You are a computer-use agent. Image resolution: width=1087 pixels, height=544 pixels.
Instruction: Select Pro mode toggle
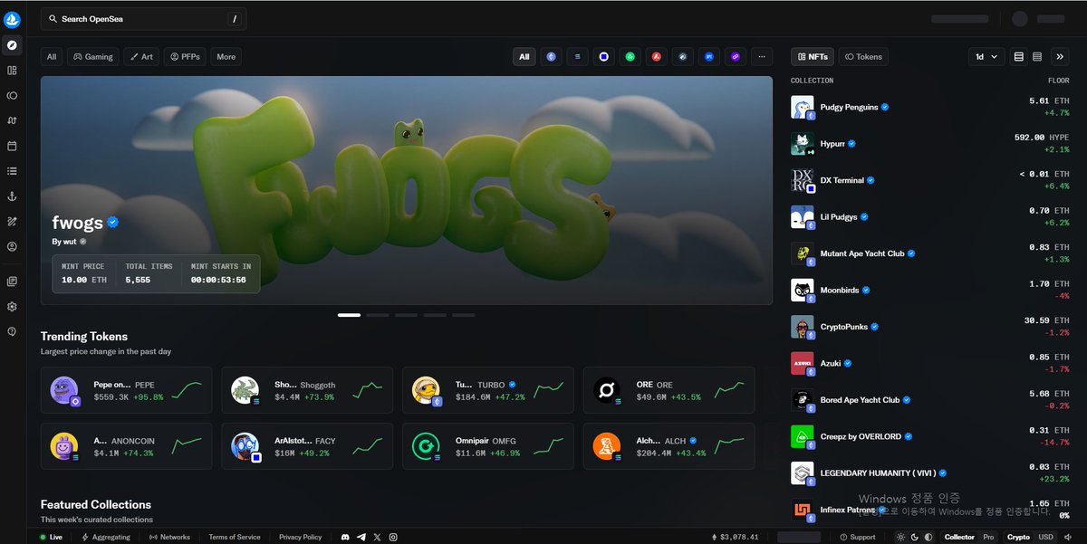click(x=988, y=537)
